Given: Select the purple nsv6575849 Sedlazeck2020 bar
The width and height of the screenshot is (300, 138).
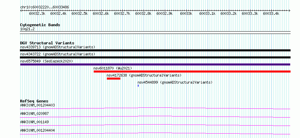Looking at the screenshot, I should point(155,64).
